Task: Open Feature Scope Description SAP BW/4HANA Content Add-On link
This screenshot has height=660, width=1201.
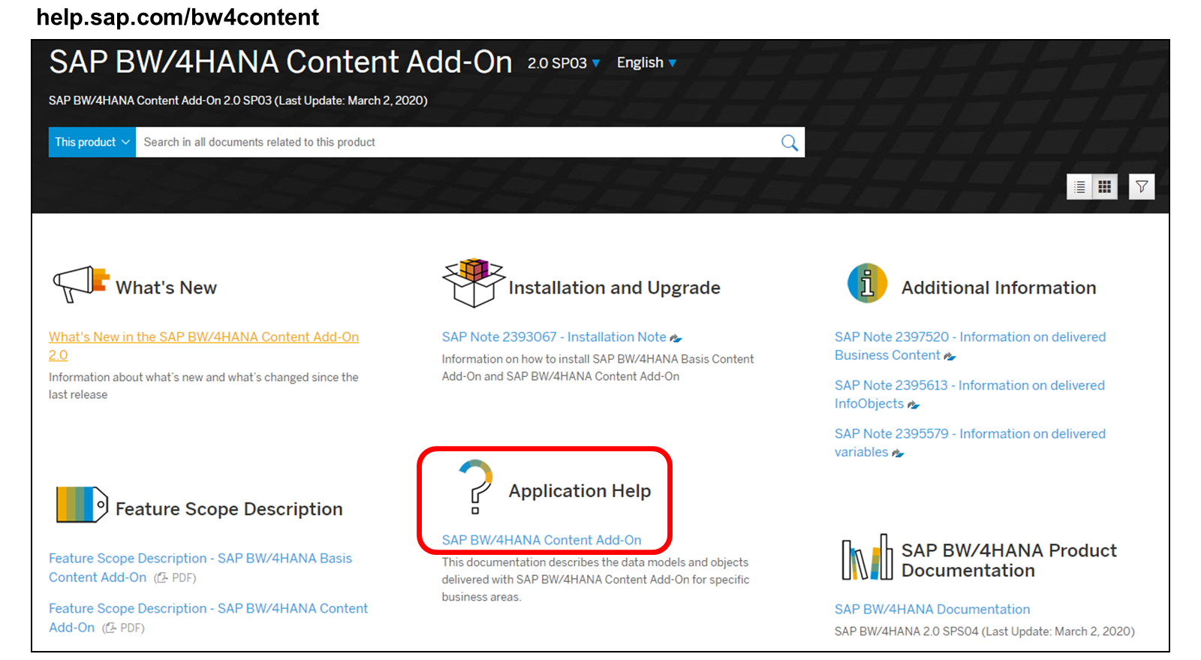Action: pyautogui.click(x=208, y=618)
